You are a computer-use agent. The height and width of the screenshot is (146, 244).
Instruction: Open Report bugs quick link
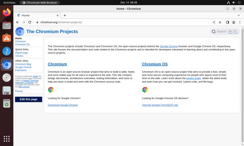[x=21, y=53]
